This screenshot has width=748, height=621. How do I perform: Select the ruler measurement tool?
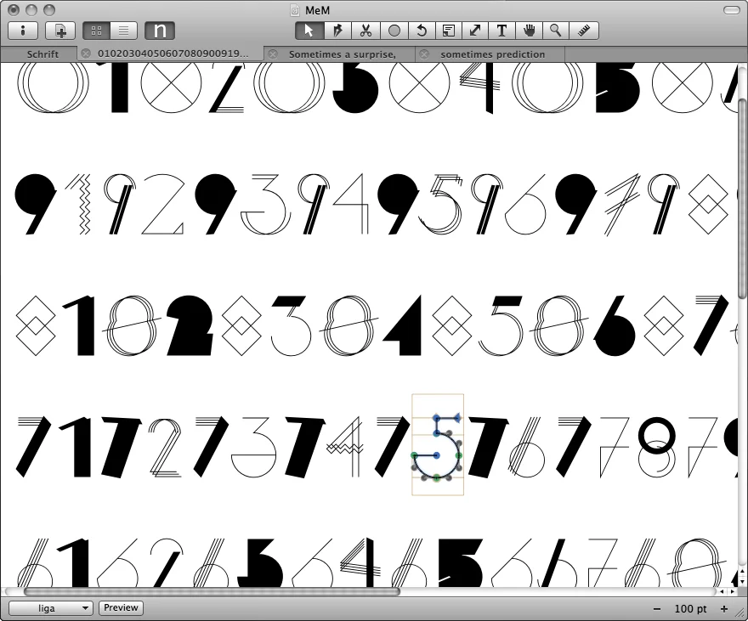coord(584,31)
